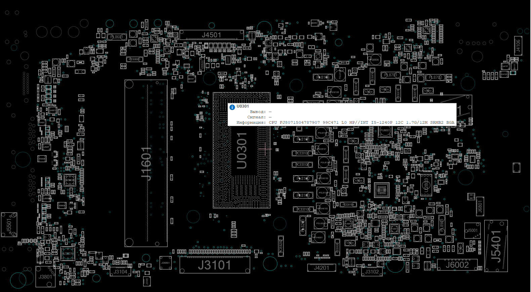
Task: Click the J6801 connector
Action: (x=480, y=206)
